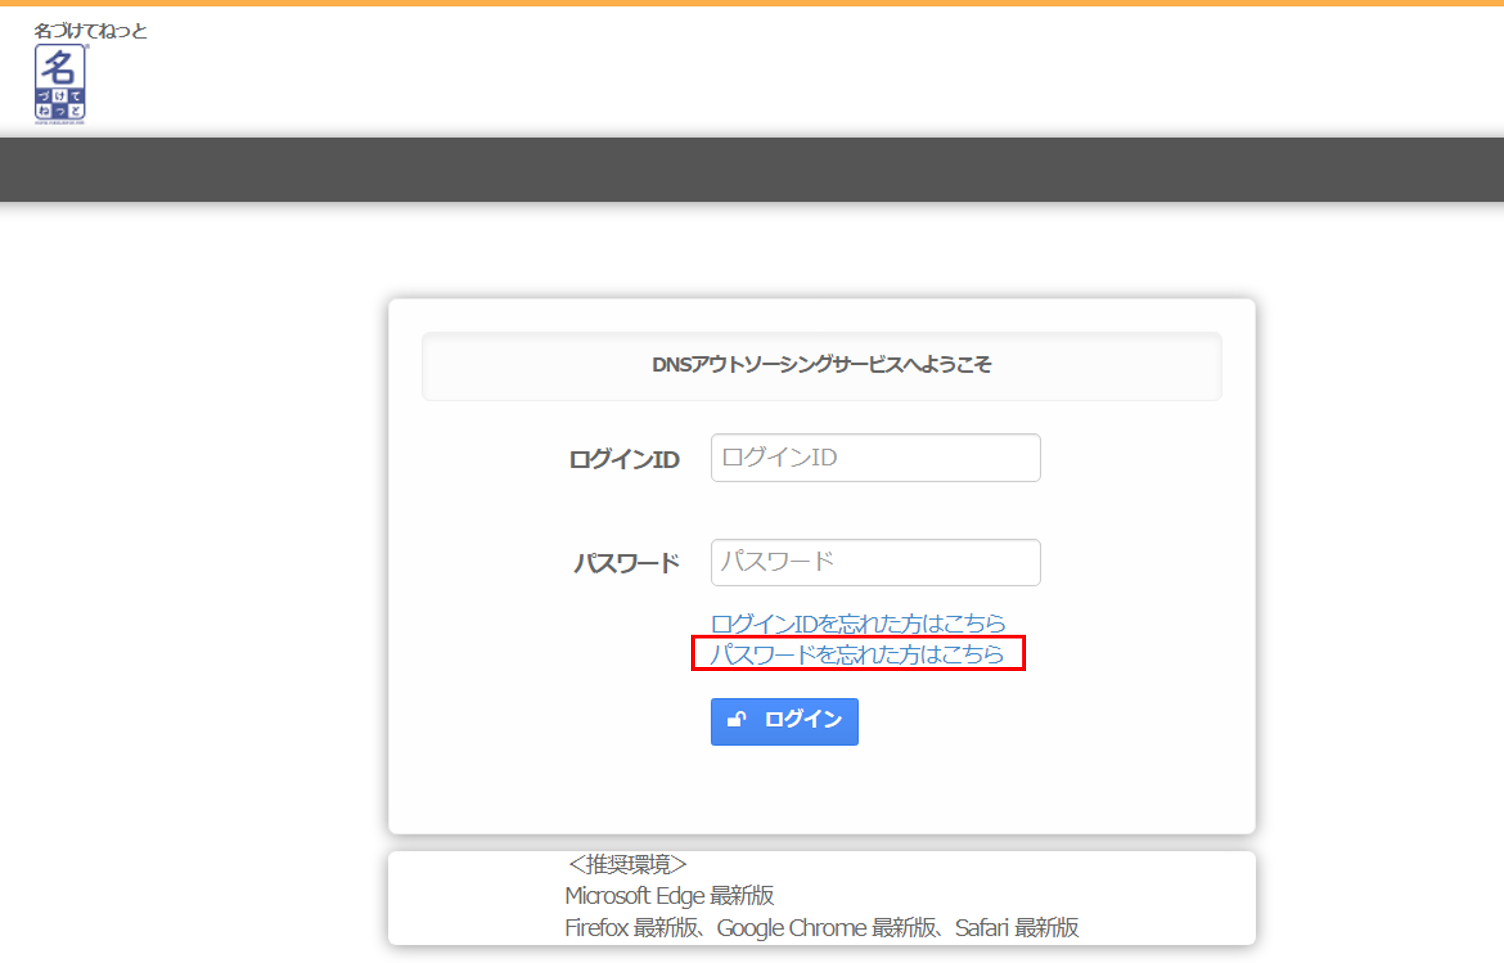Viewport: 1504px width, 963px height.
Task: Open the パスワードを忘れた方はこちら link
Action: pyautogui.click(x=857, y=654)
